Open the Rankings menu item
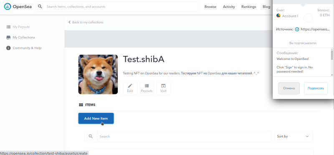 coord(248,7)
